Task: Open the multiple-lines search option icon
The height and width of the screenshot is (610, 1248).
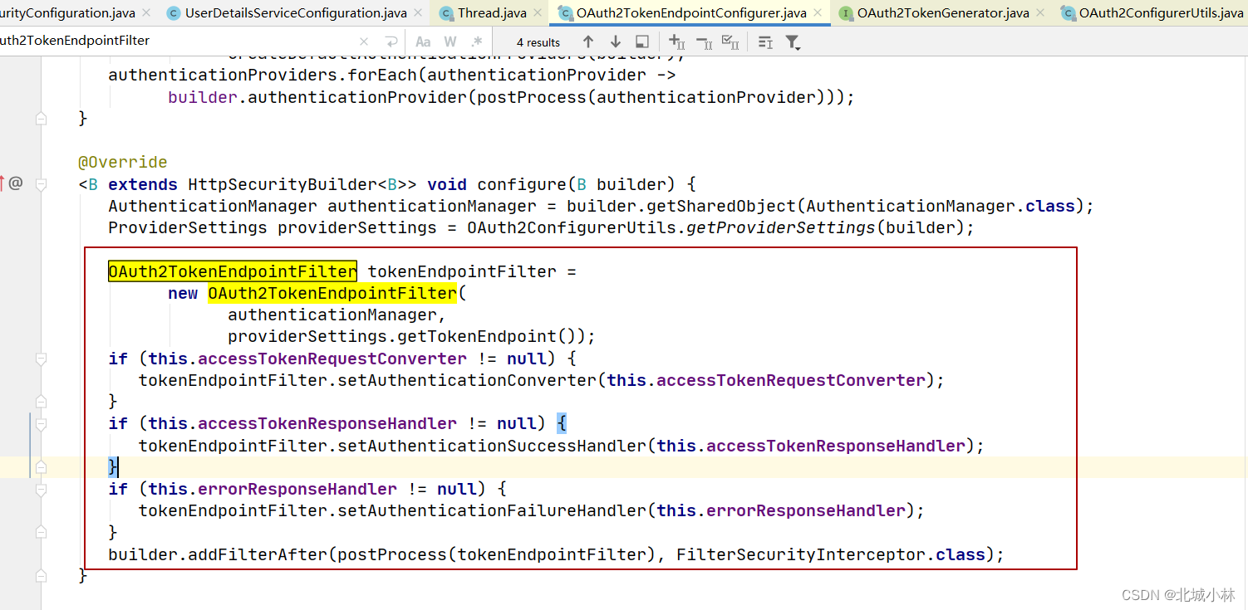Action: pos(766,41)
